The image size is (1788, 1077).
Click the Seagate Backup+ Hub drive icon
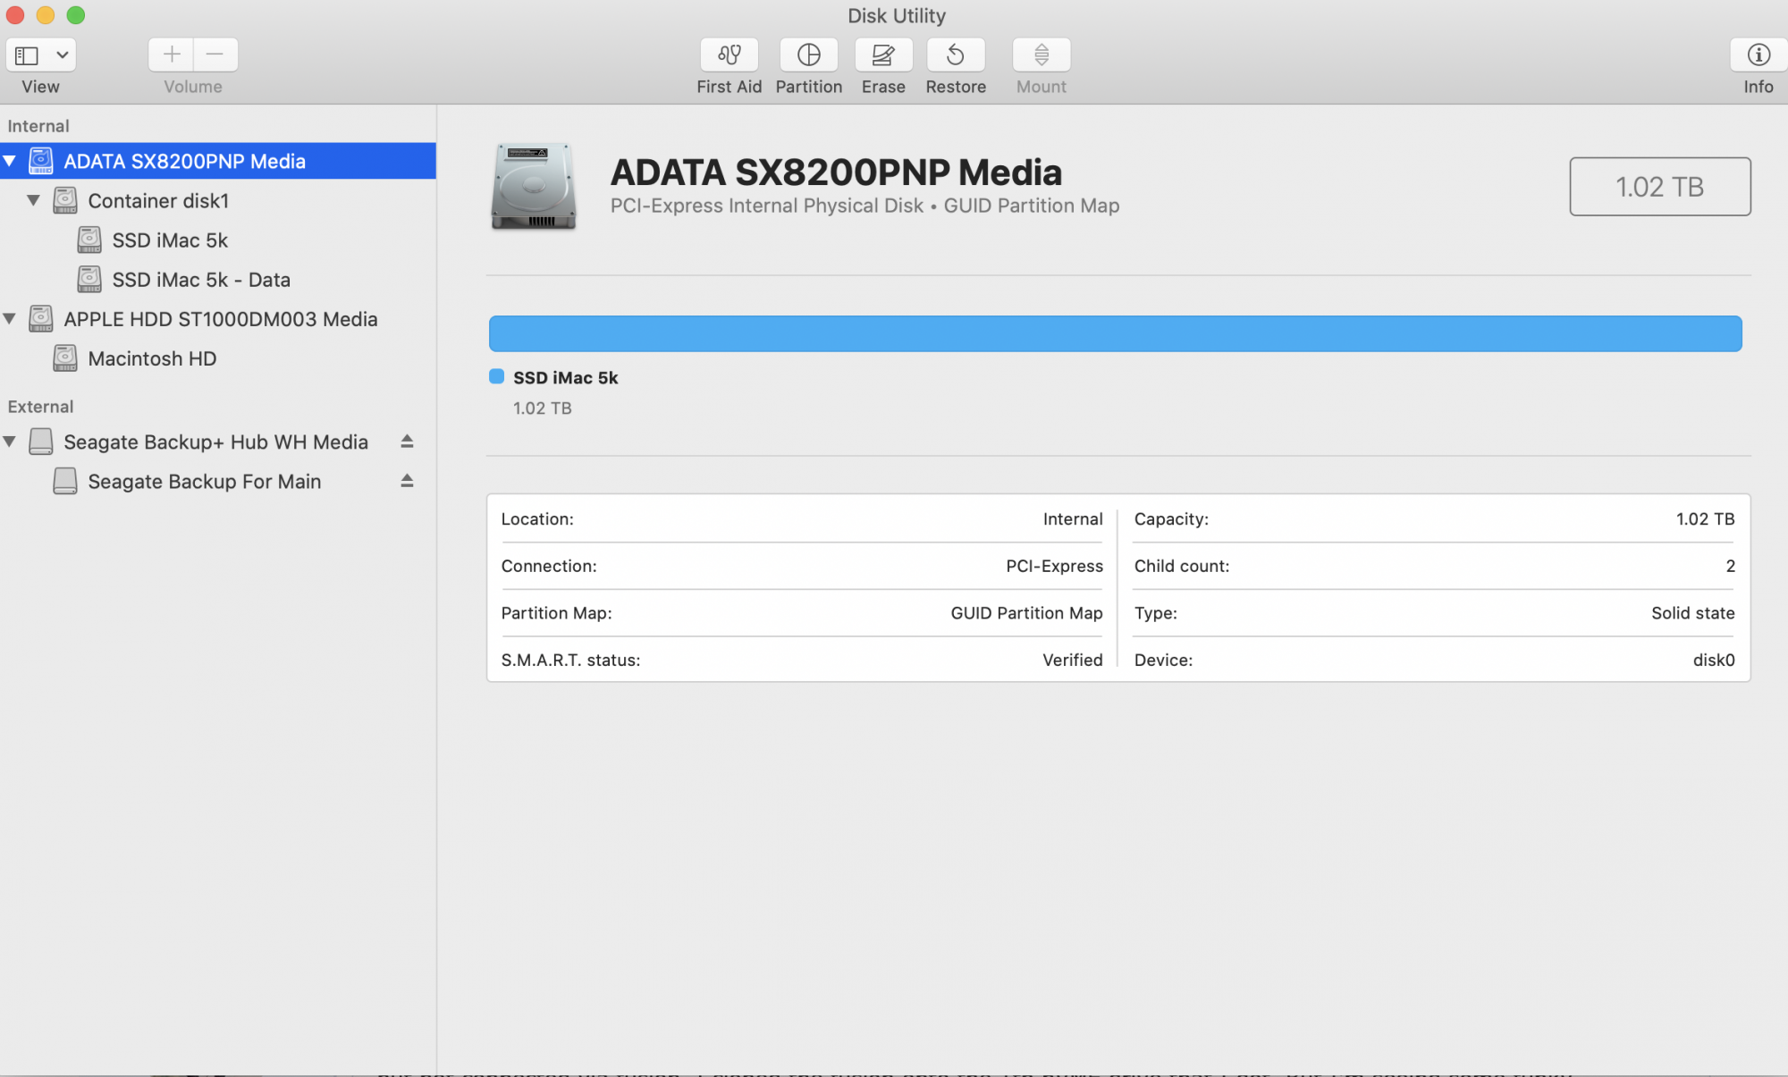click(x=41, y=442)
